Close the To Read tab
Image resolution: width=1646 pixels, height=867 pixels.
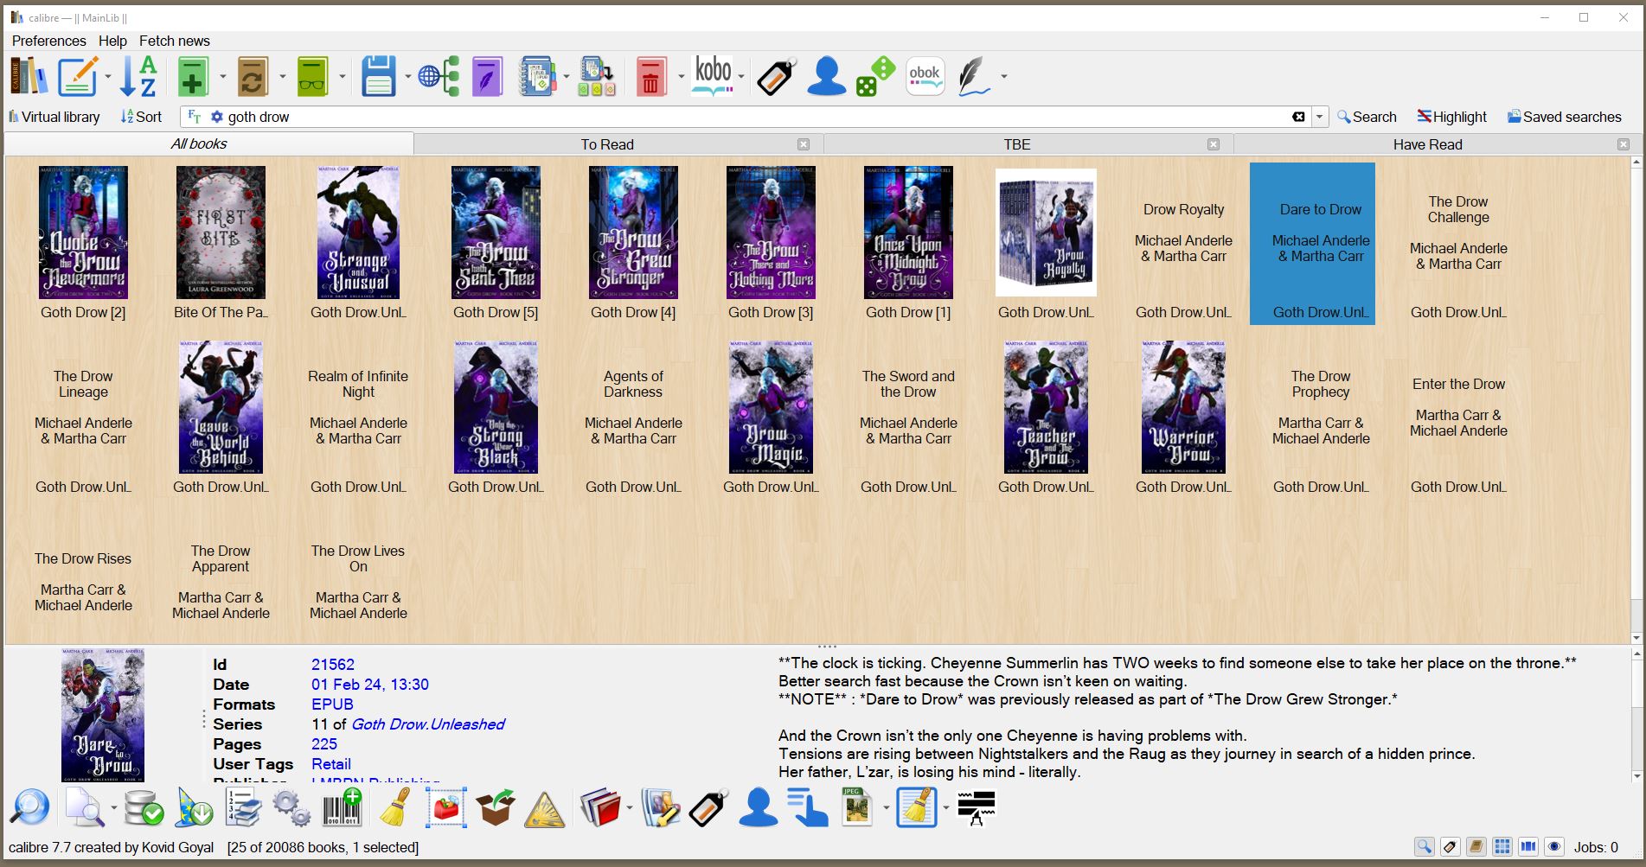tap(804, 144)
